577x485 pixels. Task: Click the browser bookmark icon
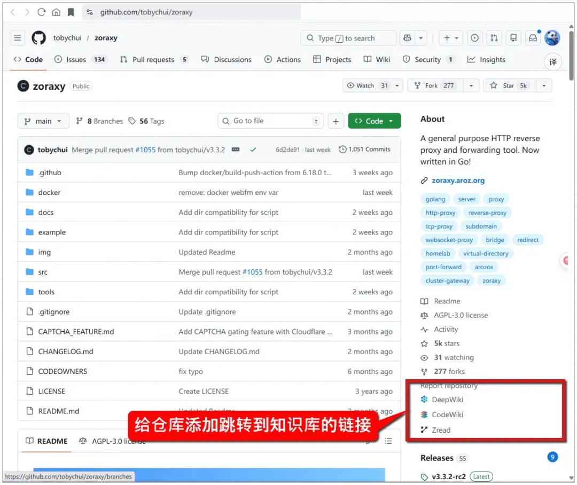(x=71, y=12)
